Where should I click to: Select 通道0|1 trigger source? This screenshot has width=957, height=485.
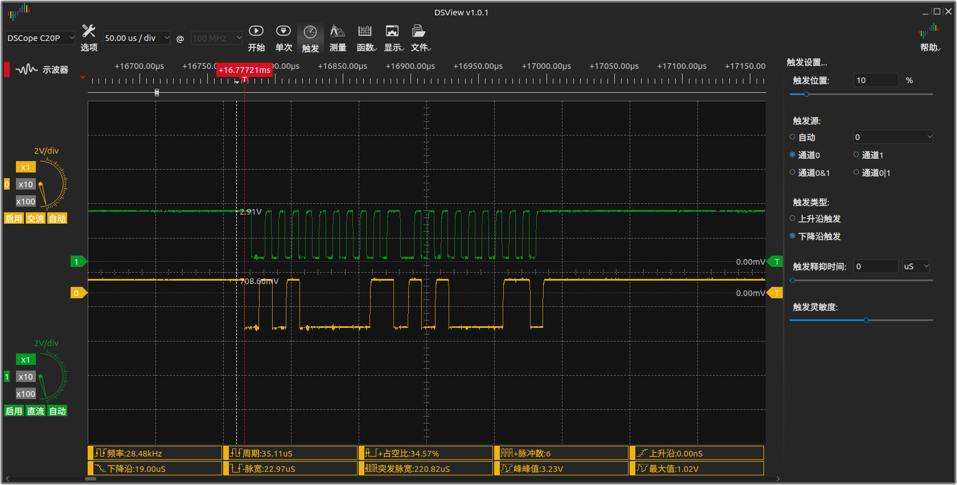coord(872,172)
